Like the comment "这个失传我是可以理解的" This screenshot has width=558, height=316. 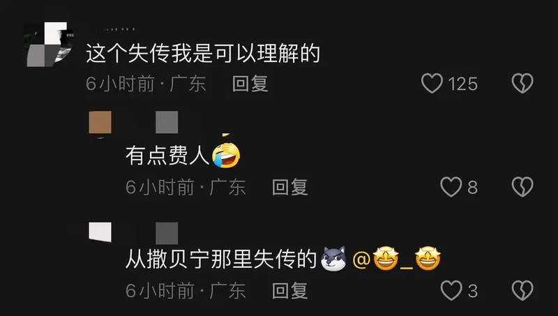(x=432, y=83)
